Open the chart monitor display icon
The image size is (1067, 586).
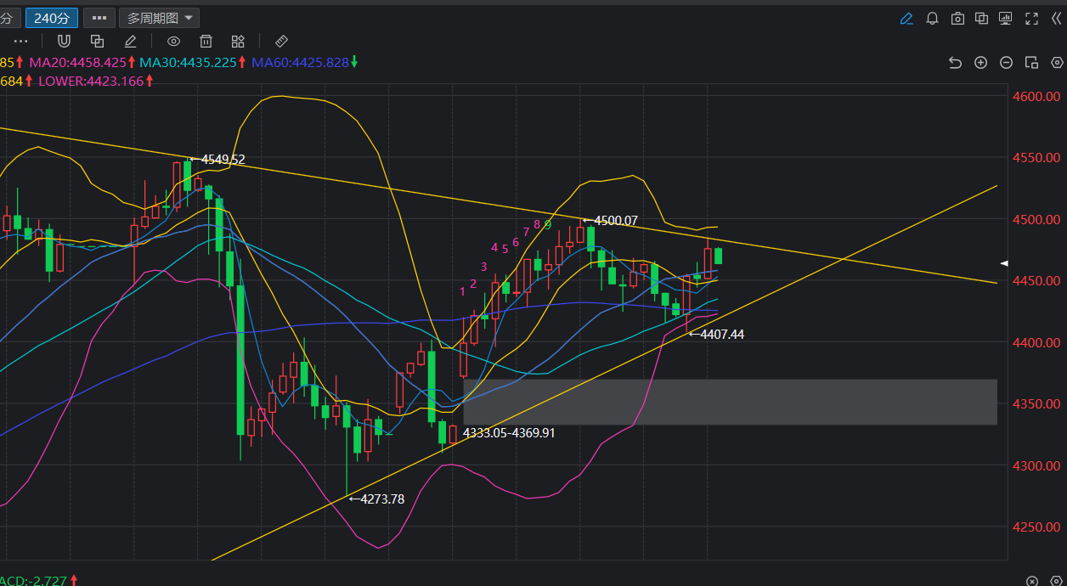coord(1006,18)
